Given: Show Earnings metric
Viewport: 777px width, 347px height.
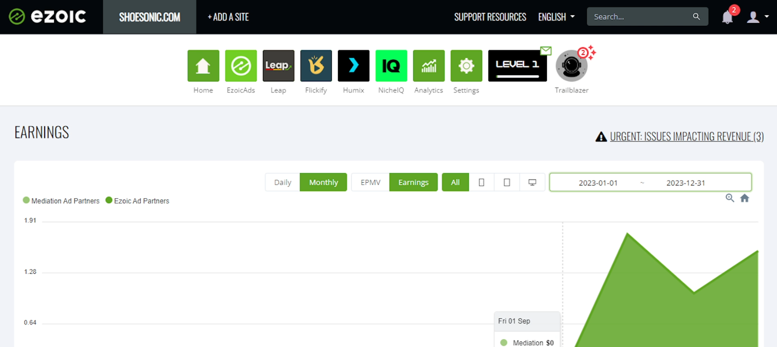Looking at the screenshot, I should [414, 182].
